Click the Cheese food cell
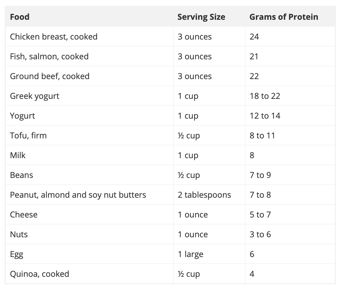The height and width of the screenshot is (289, 341). tap(24, 215)
